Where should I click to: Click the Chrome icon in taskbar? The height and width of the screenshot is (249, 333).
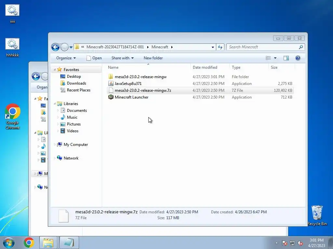coord(29,243)
